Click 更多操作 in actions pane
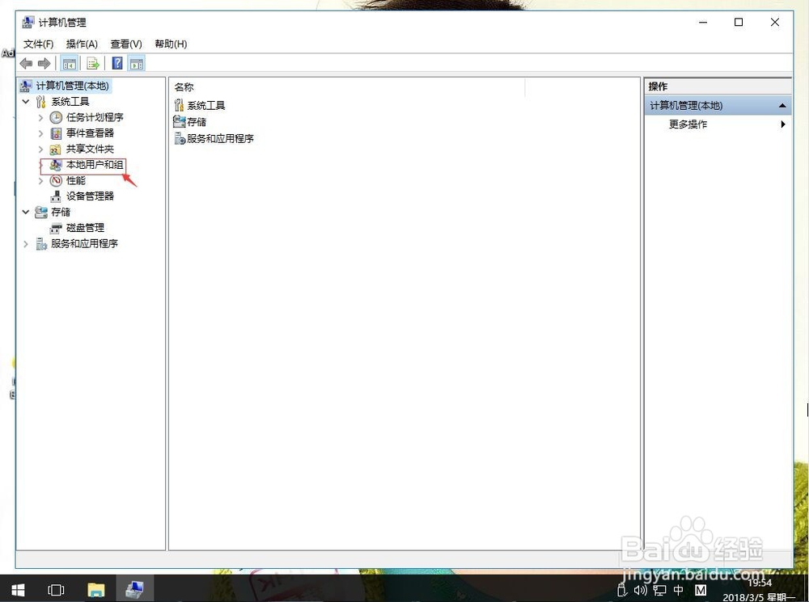 688,124
